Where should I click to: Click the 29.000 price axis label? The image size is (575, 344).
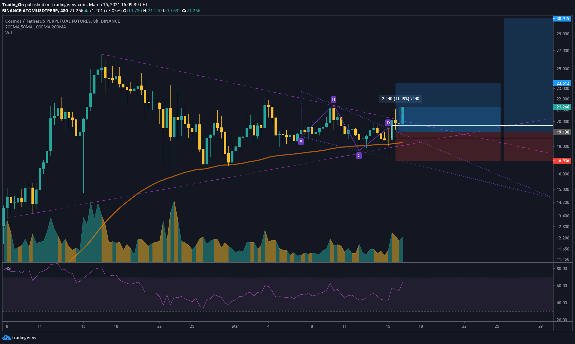pyautogui.click(x=563, y=34)
